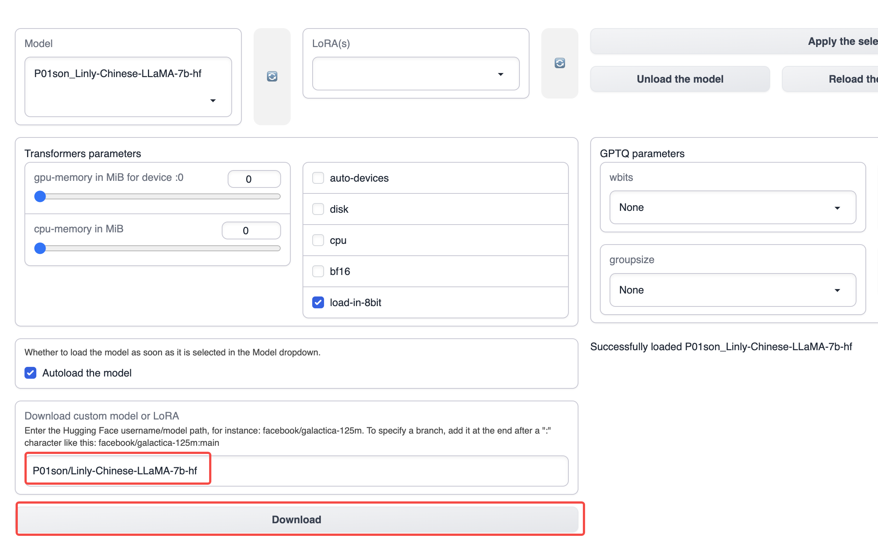Enable the auto-devices checkbox
Image resolution: width=878 pixels, height=544 pixels.
[x=318, y=178]
